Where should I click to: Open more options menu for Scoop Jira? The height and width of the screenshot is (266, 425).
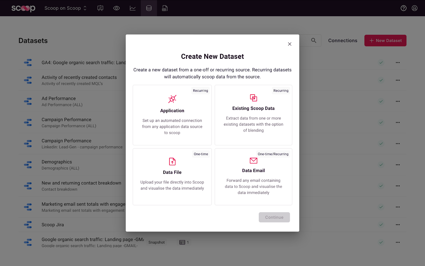(x=398, y=225)
